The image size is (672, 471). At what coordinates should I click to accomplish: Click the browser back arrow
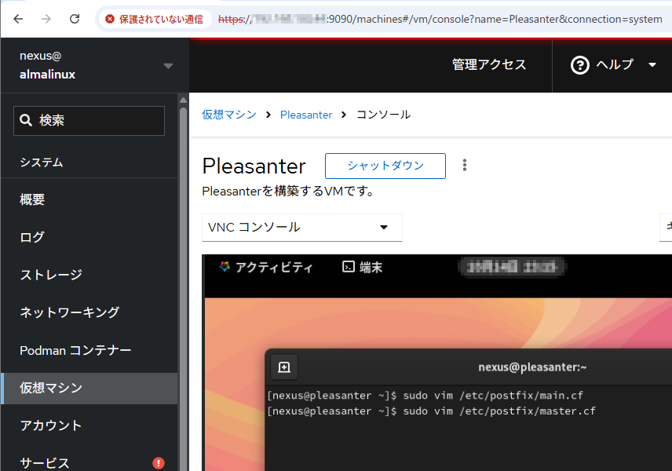pos(18,19)
